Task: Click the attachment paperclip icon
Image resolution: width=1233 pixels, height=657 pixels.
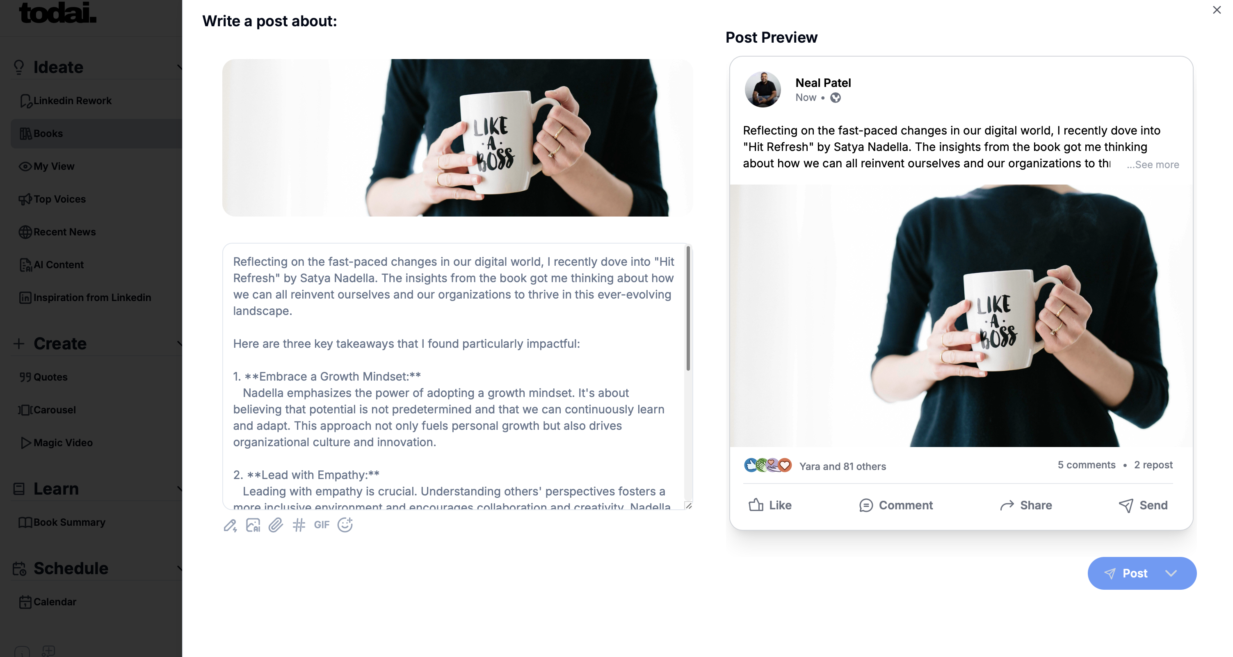Action: 276,525
